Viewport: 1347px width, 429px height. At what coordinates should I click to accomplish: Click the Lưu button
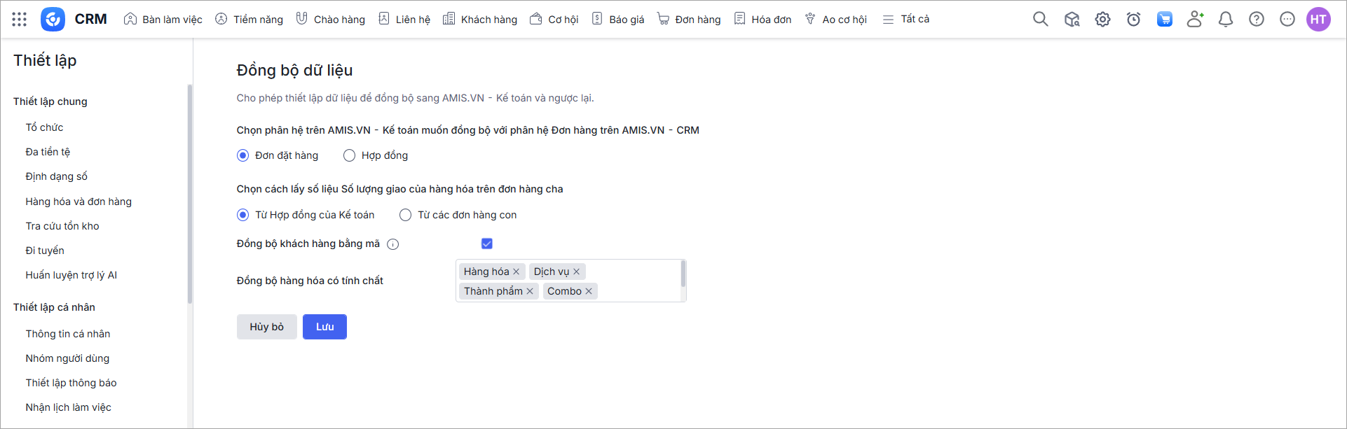[324, 327]
